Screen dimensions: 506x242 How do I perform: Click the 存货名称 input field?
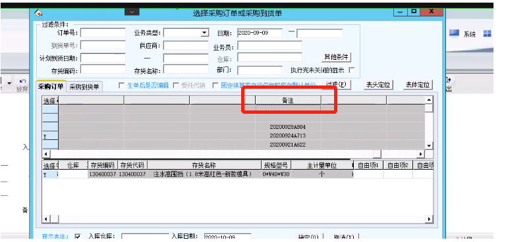coord(186,69)
